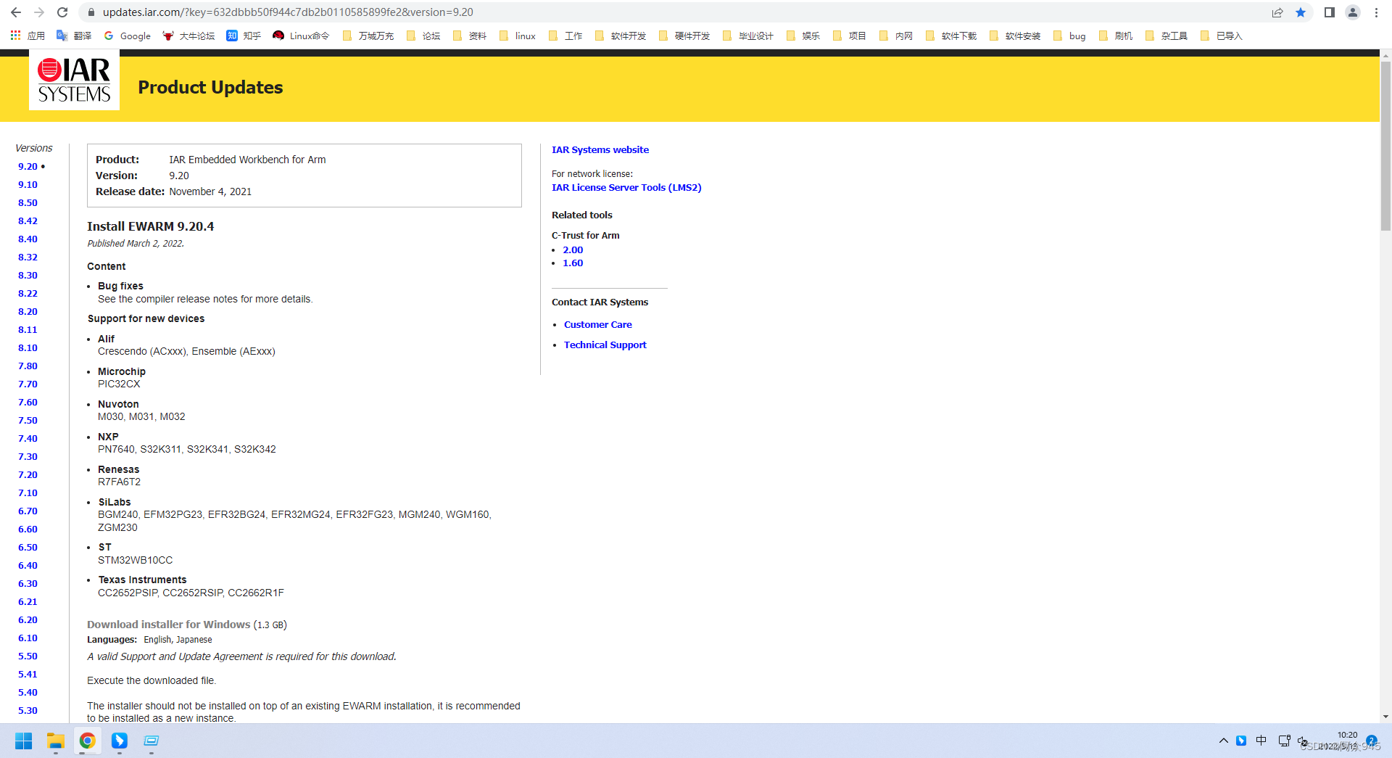
Task: Click the bookmark star icon
Action: (1301, 12)
